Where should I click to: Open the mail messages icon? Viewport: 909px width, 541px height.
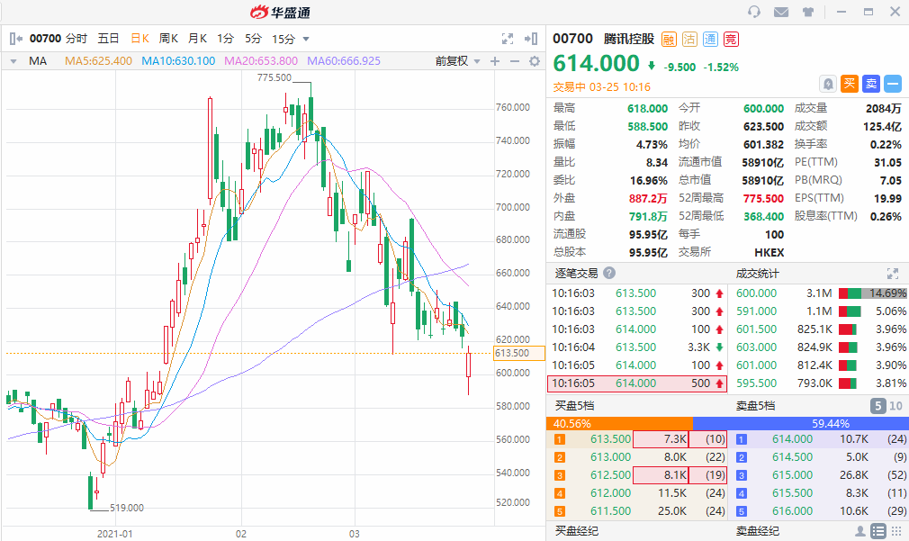click(780, 12)
